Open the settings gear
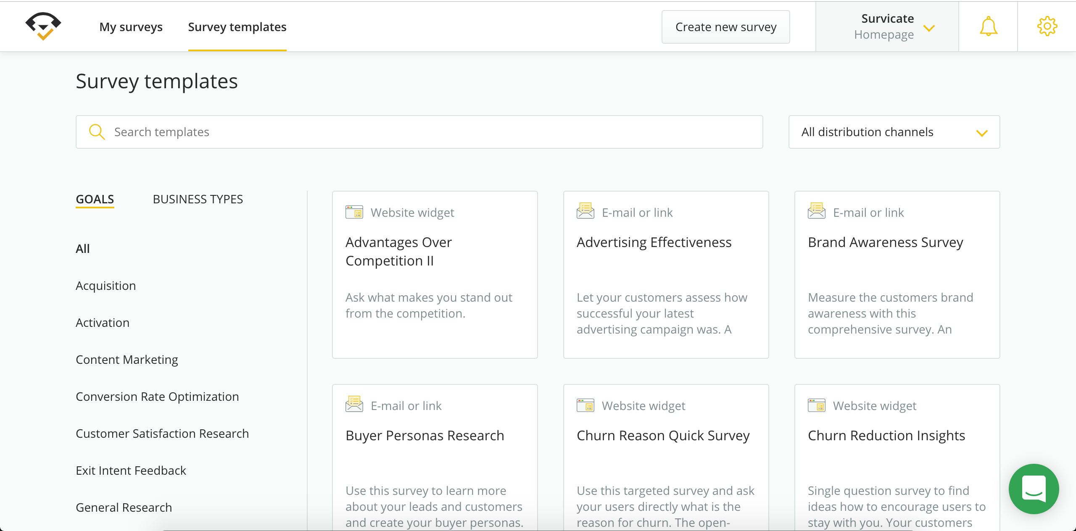Screen dimensions: 1076x531 pyautogui.click(x=1047, y=26)
